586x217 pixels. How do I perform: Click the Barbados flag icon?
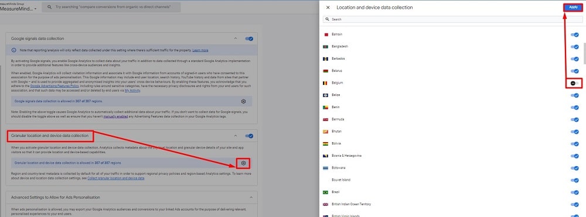[x=326, y=59]
